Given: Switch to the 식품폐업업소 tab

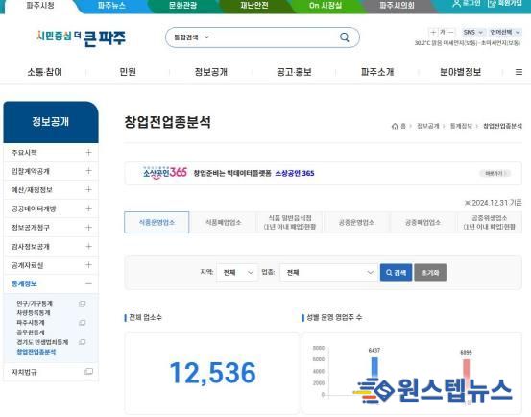Looking at the screenshot, I should (x=224, y=223).
